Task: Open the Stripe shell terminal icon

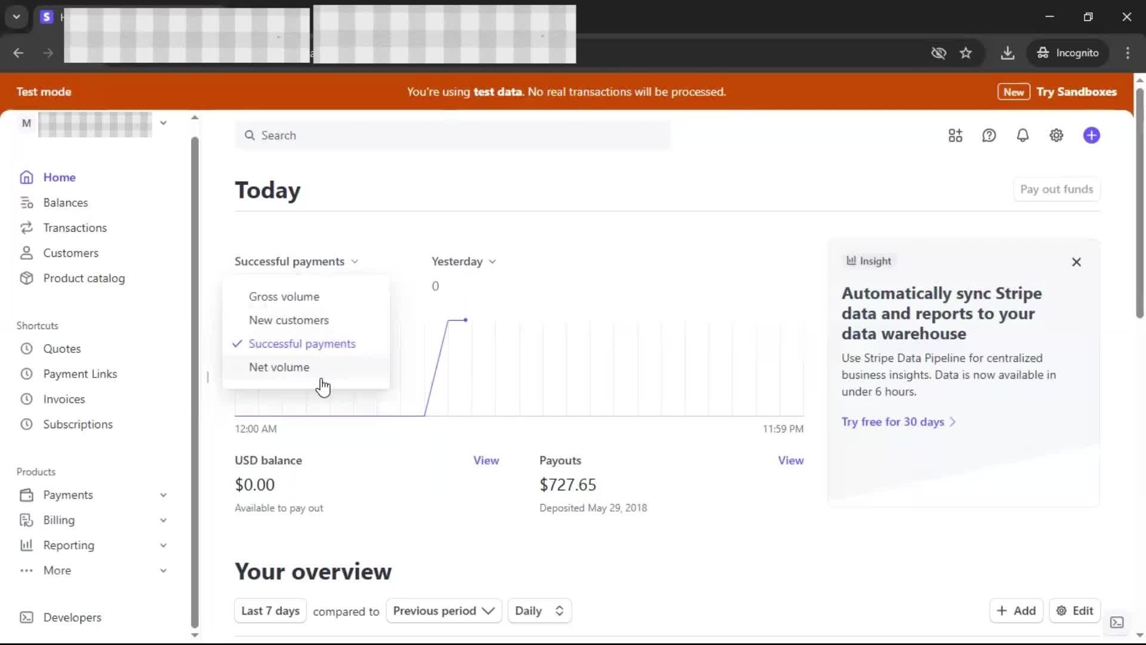Action: point(1117,622)
